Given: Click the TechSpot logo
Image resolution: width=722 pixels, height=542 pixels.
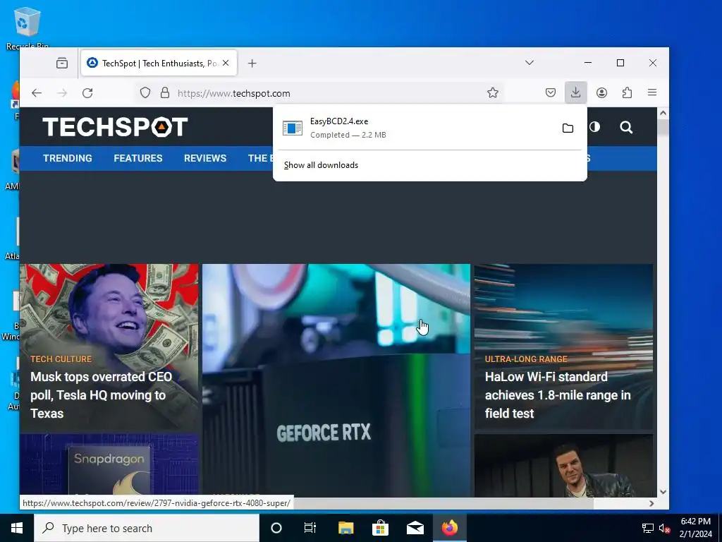Looking at the screenshot, I should point(115,127).
